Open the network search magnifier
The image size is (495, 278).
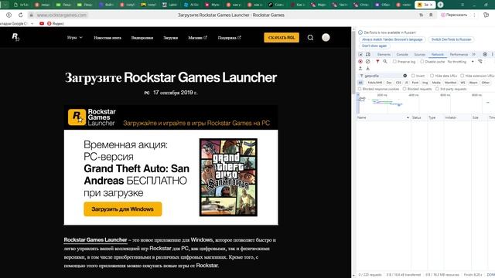(385, 62)
